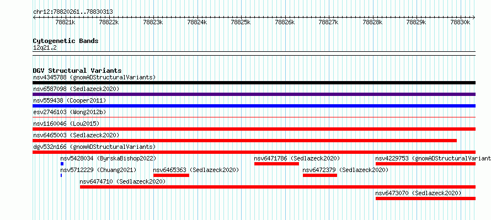Open nsv5712229 (Chuang2021) label
491x220 pixels.
[98, 170]
